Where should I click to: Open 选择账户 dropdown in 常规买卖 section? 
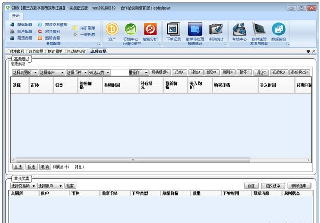(50, 185)
